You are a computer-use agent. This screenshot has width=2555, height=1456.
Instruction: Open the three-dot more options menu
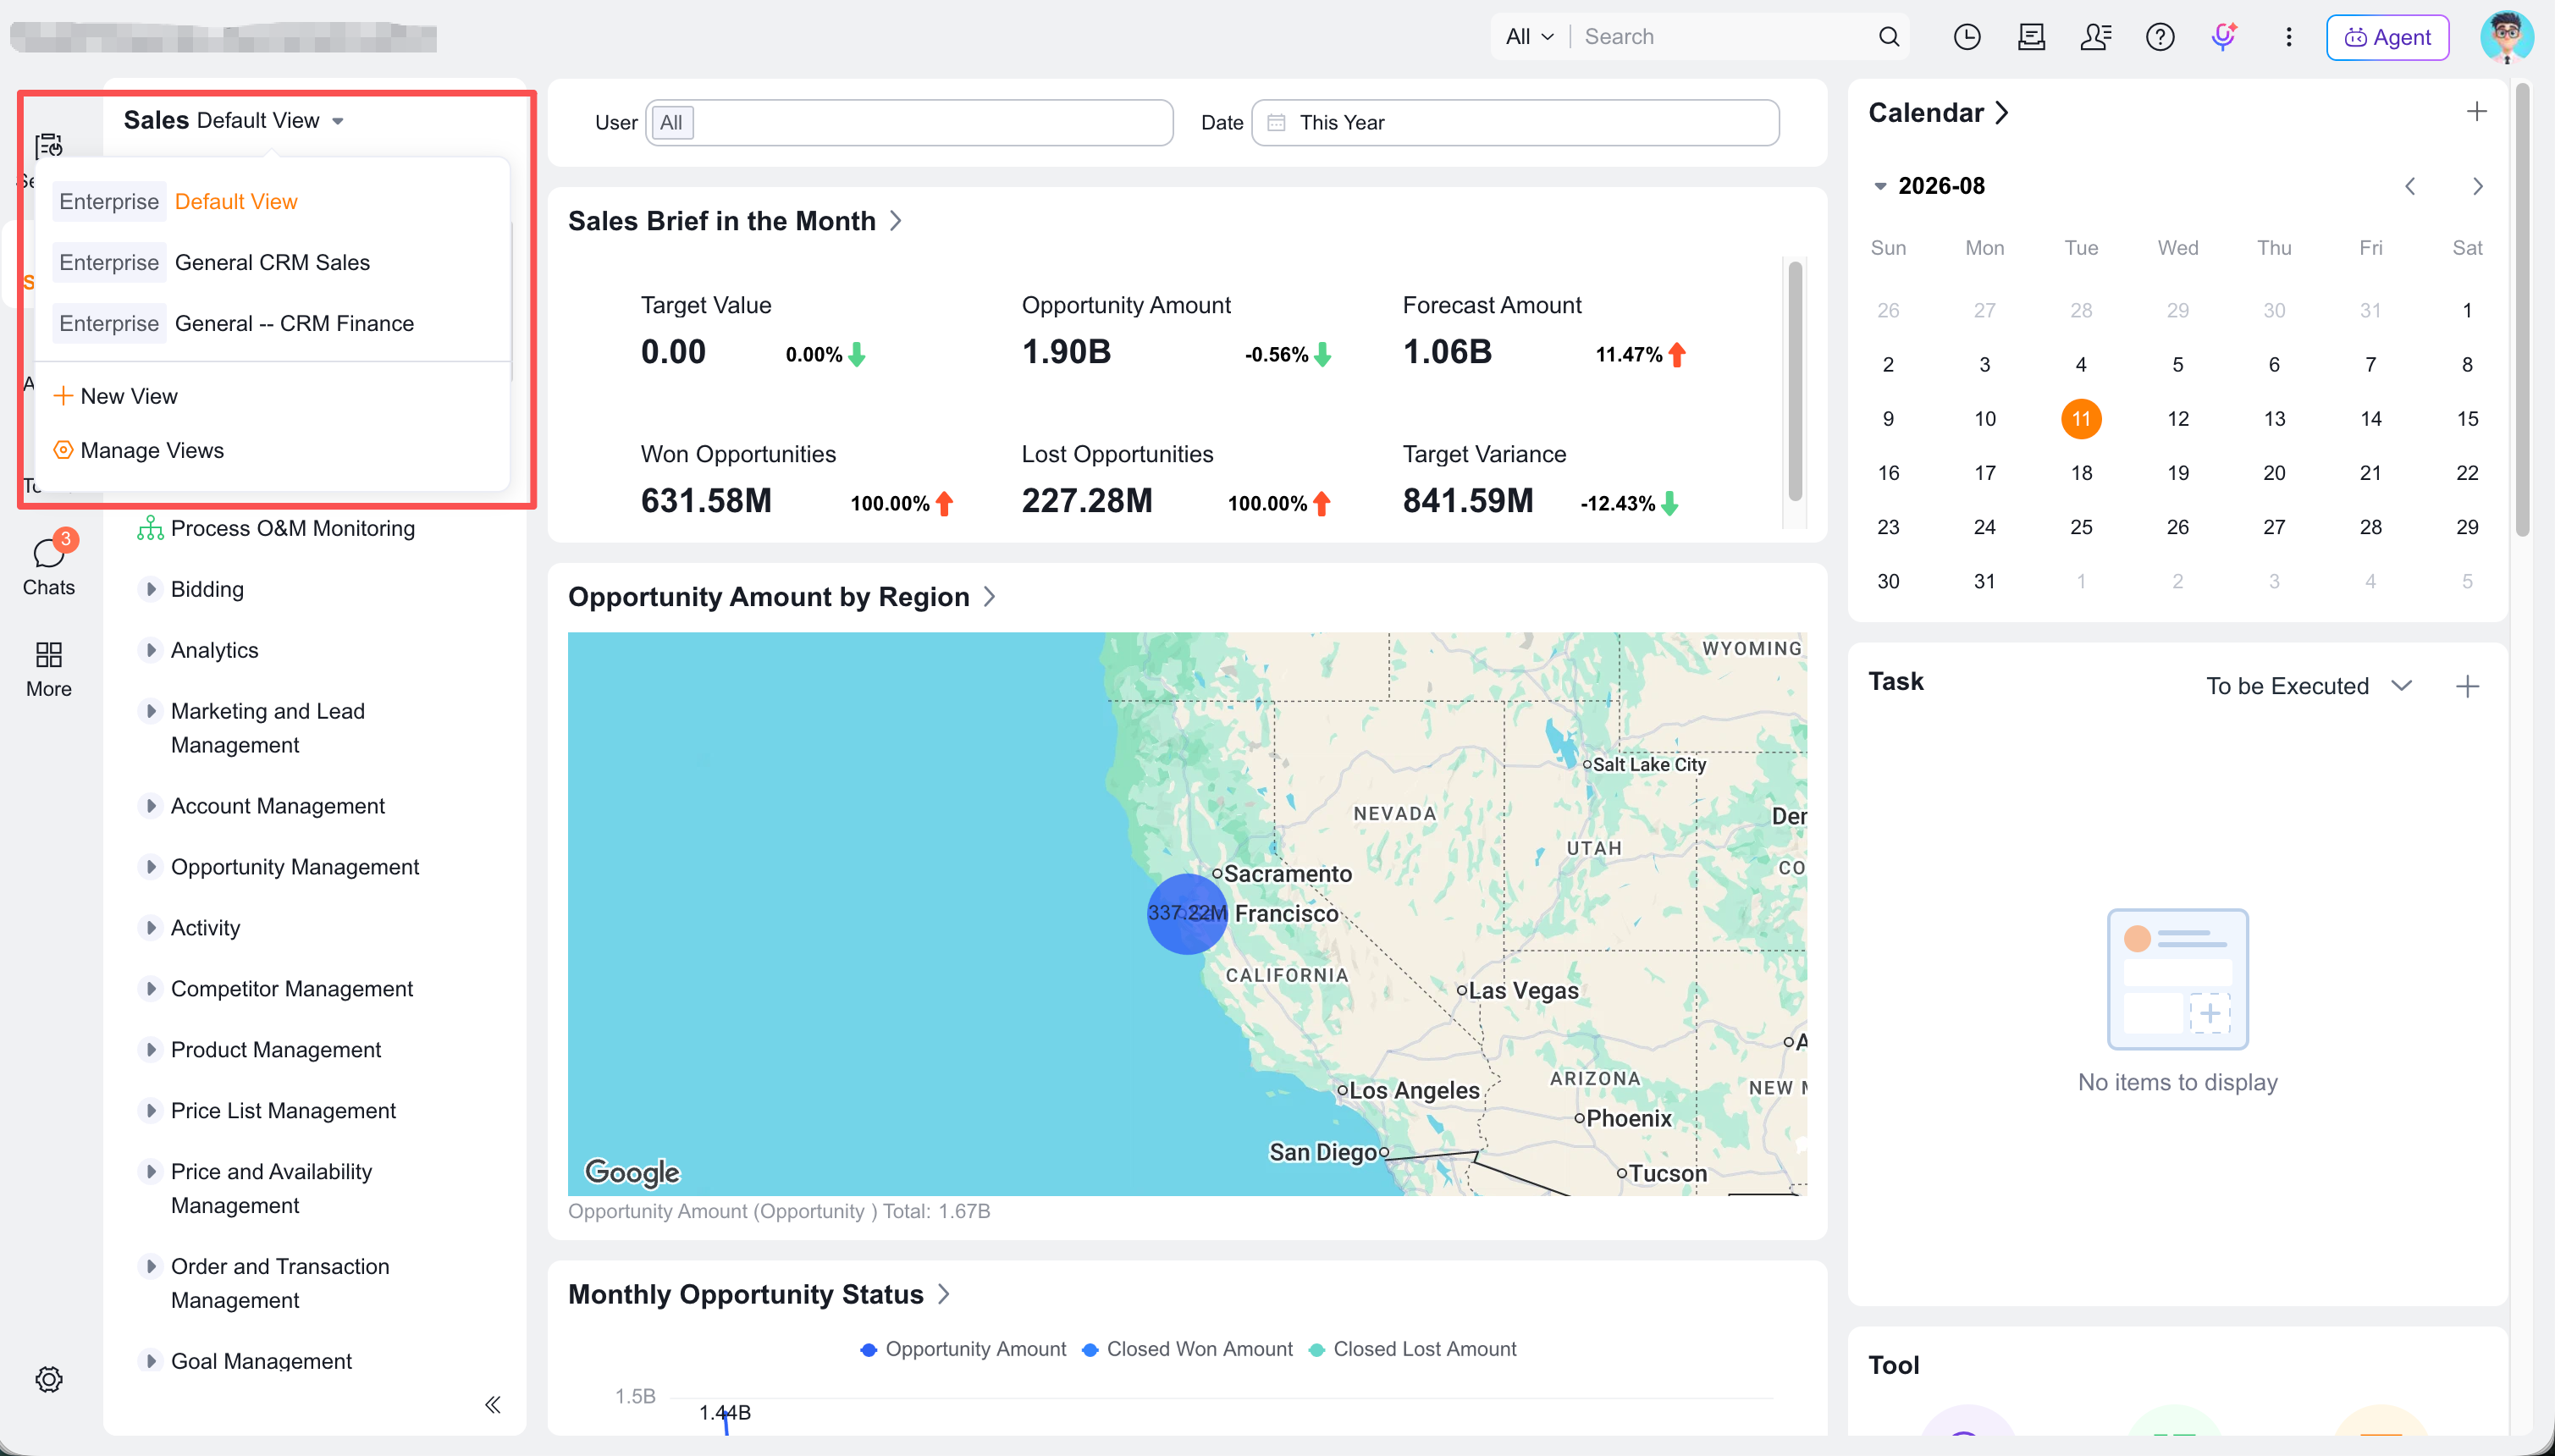(2288, 37)
